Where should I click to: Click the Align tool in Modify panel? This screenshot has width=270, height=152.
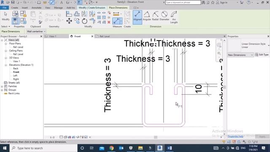pyautogui.click(x=69, y=14)
